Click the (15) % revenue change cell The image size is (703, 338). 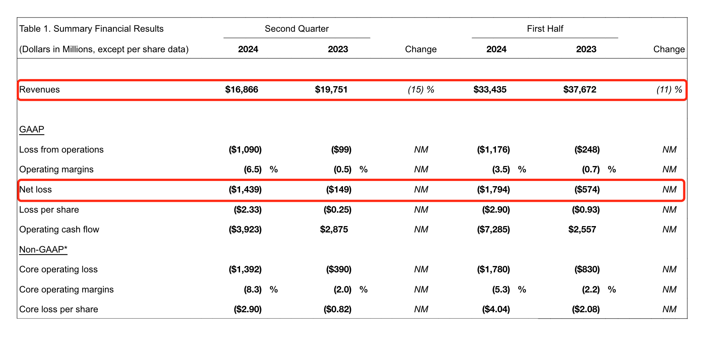pos(421,90)
